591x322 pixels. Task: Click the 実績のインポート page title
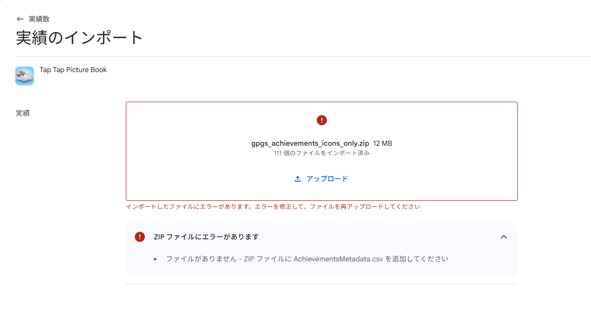pyautogui.click(x=80, y=38)
